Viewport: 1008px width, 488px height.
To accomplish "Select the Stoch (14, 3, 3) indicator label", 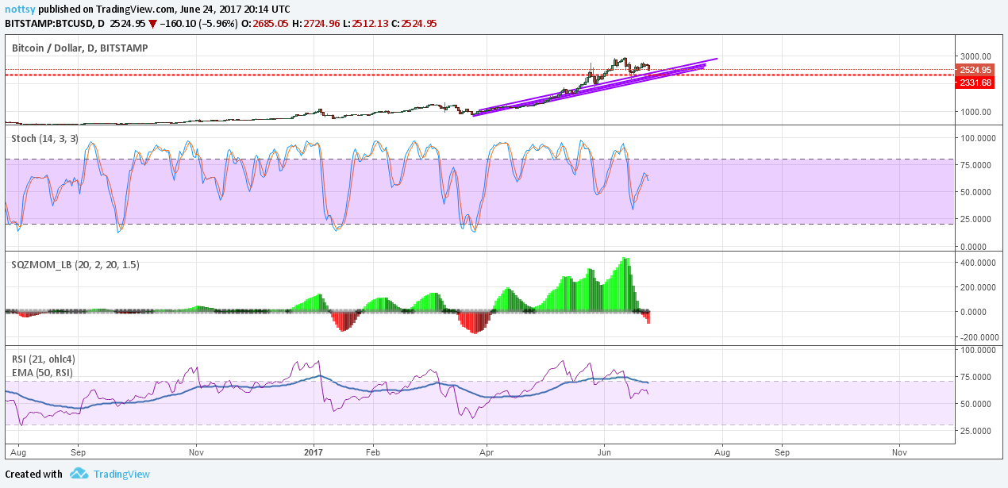I will pos(44,139).
